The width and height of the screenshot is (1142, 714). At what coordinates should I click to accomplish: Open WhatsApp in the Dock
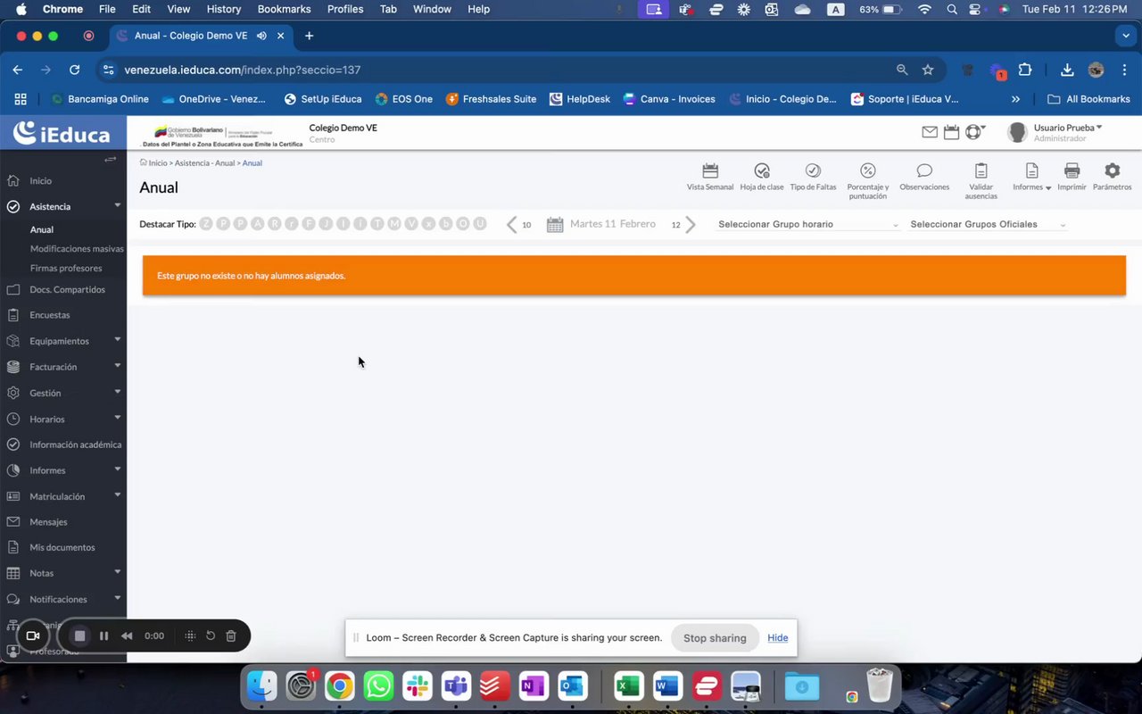click(378, 686)
